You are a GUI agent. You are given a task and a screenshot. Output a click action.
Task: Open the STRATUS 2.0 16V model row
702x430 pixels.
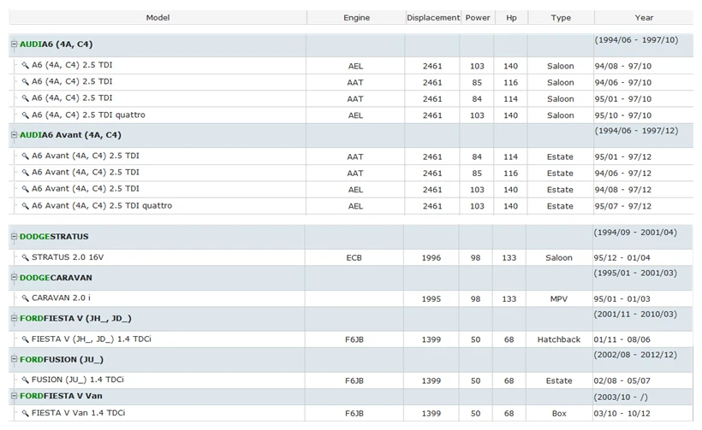tap(68, 257)
